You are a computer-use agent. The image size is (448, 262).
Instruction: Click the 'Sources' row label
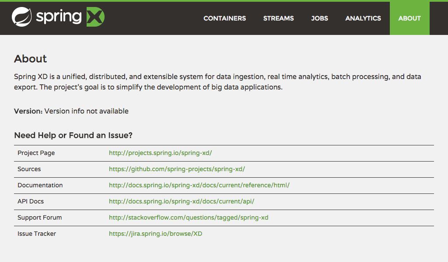click(29, 169)
